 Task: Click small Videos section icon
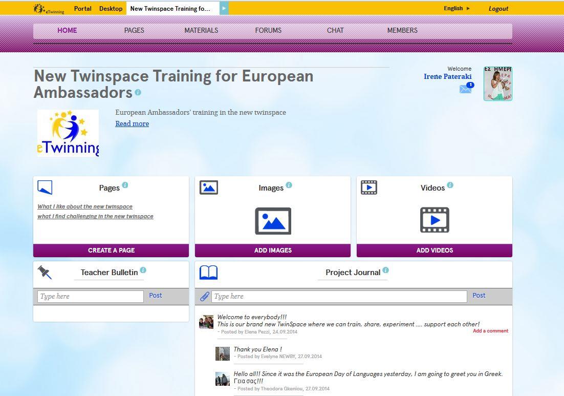tap(369, 187)
